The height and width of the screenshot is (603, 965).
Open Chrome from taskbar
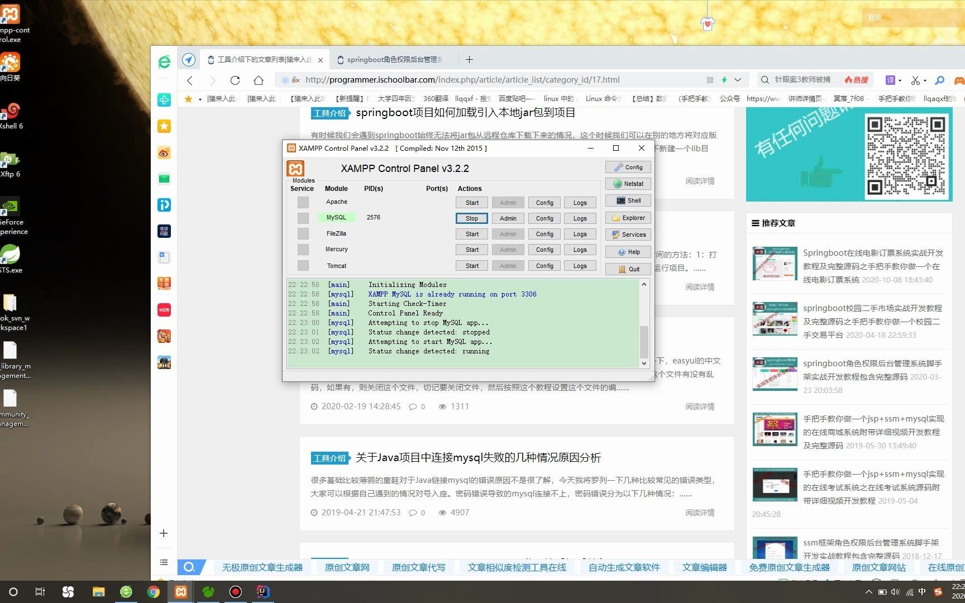coord(153,592)
